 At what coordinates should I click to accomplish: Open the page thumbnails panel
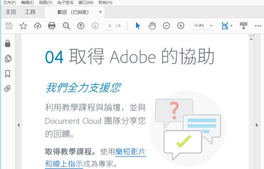click(x=8, y=59)
